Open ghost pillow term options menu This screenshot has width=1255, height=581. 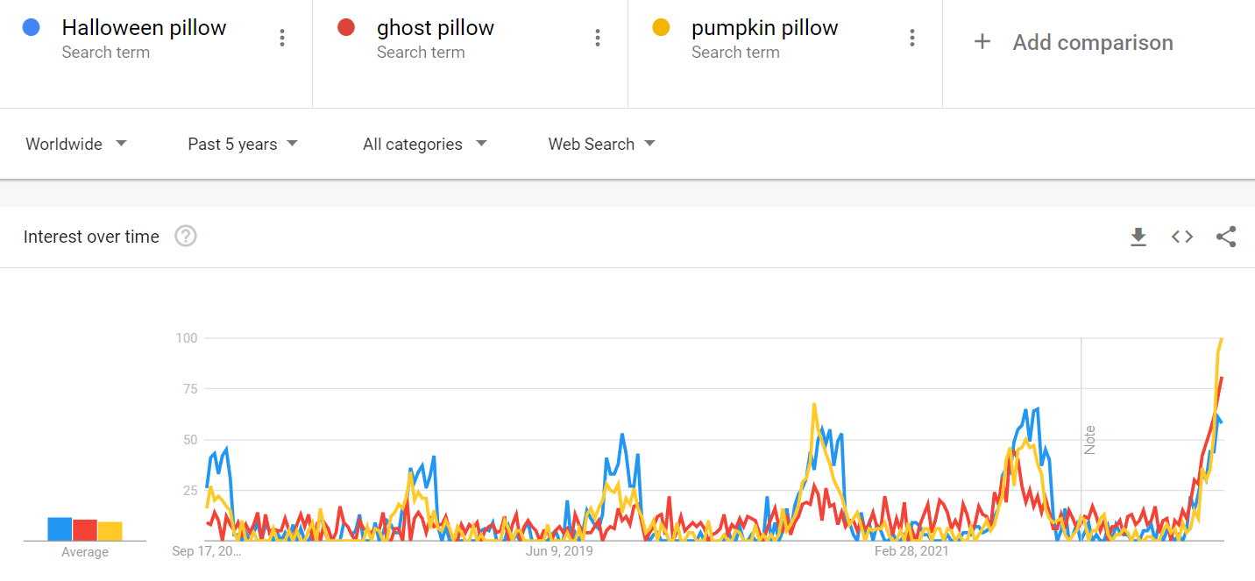coord(597,38)
